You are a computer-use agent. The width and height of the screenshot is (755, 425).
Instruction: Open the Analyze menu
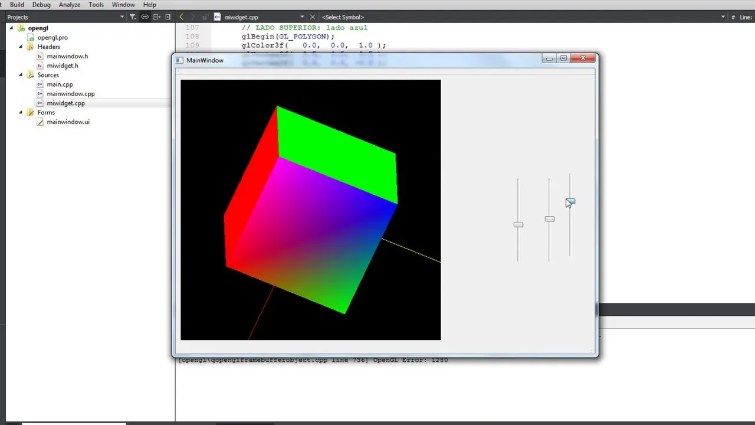pyautogui.click(x=70, y=5)
